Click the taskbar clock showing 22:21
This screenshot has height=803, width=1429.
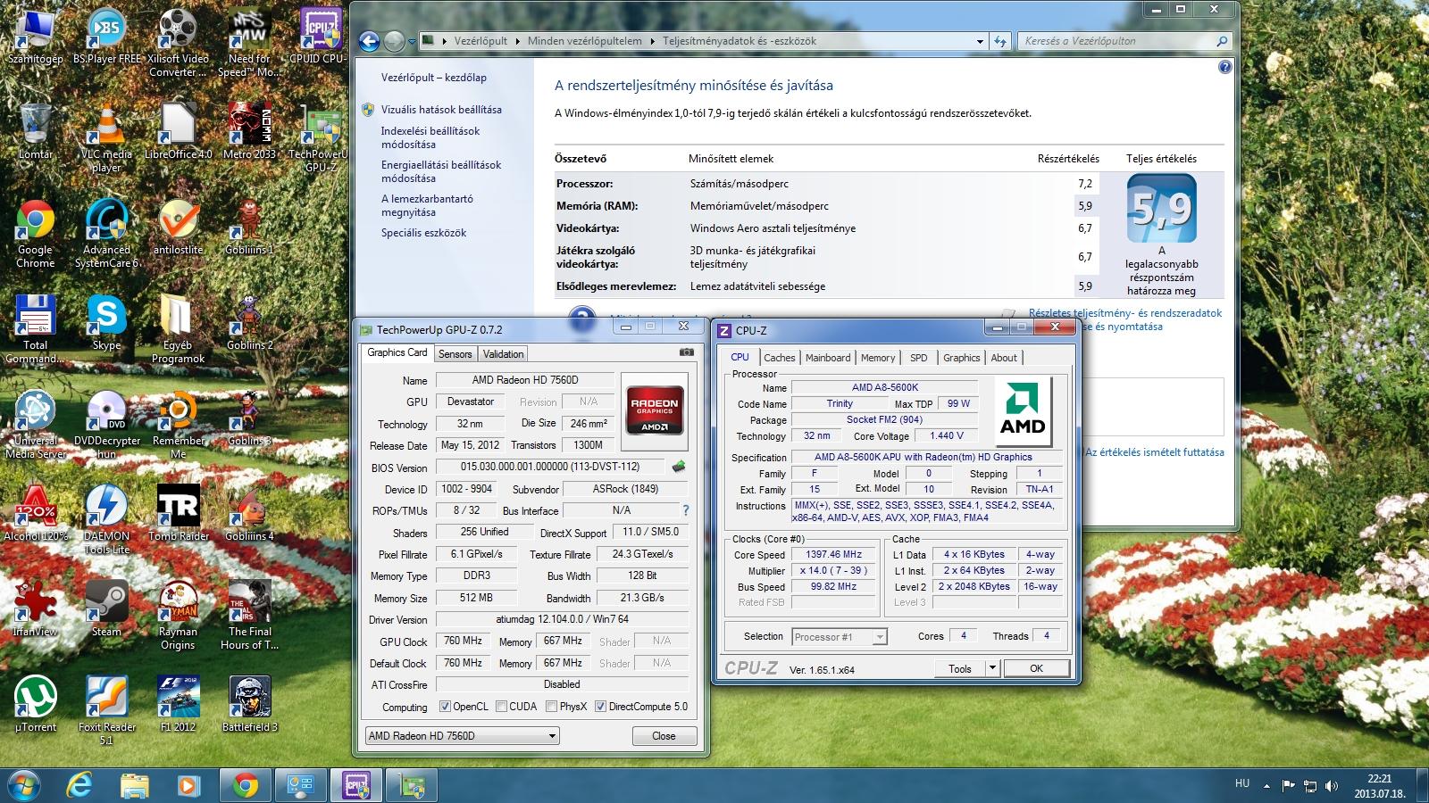pos(1379,785)
